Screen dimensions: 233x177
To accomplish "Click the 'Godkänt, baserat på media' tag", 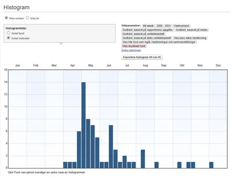I will (x=192, y=29).
